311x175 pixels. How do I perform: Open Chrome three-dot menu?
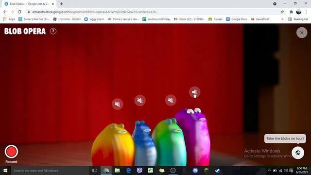306,12
